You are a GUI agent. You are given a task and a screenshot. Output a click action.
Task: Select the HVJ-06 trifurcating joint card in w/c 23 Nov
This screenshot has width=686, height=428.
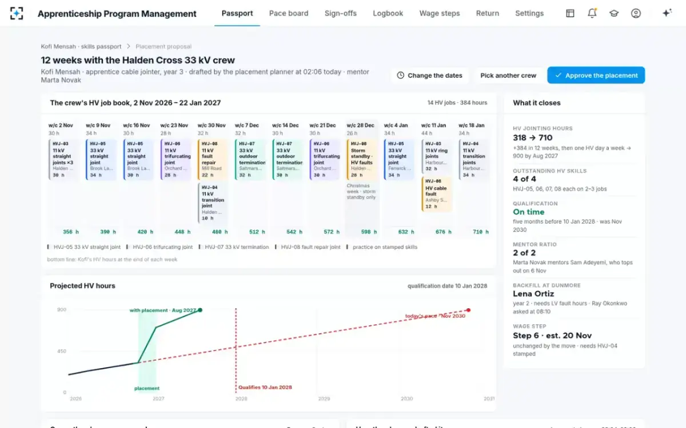click(176, 160)
